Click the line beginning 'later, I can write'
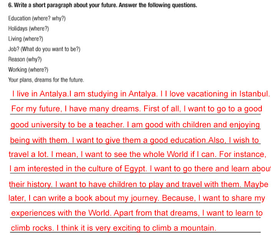Viewport: 271px width, 235px height. (x=137, y=198)
